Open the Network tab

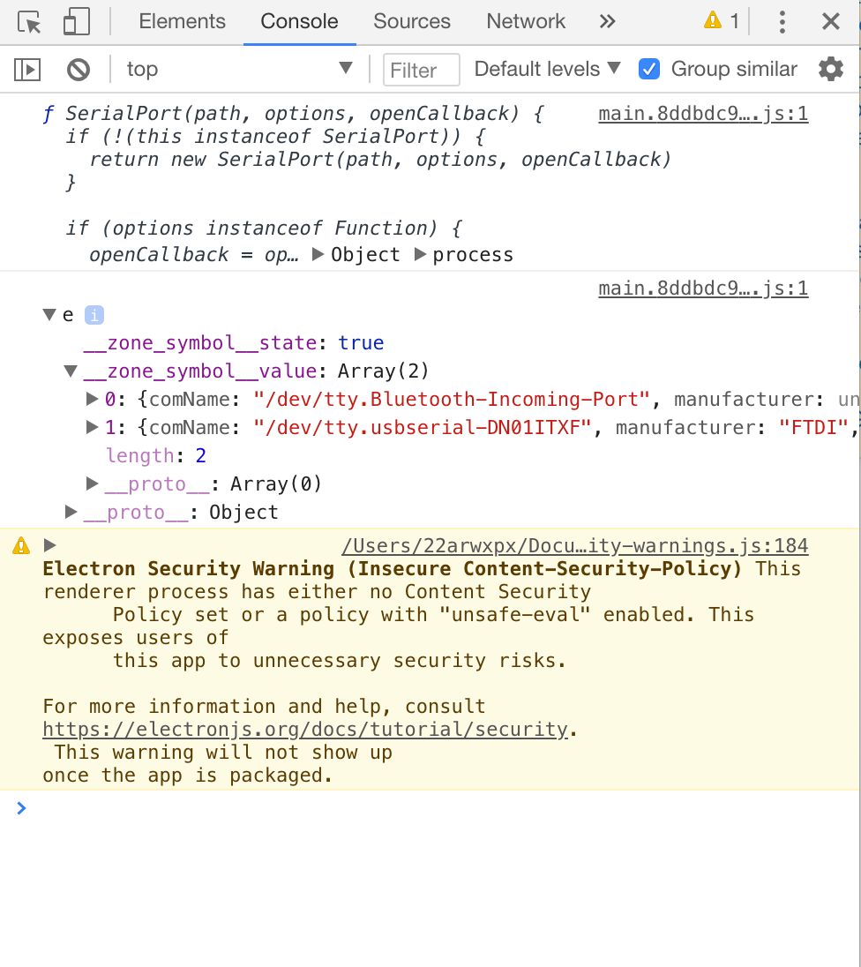(x=526, y=21)
